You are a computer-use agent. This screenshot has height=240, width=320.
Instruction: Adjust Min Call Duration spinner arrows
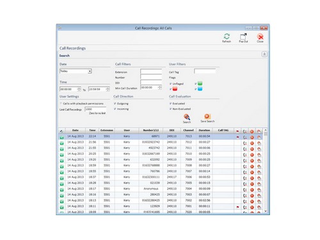click(160, 88)
